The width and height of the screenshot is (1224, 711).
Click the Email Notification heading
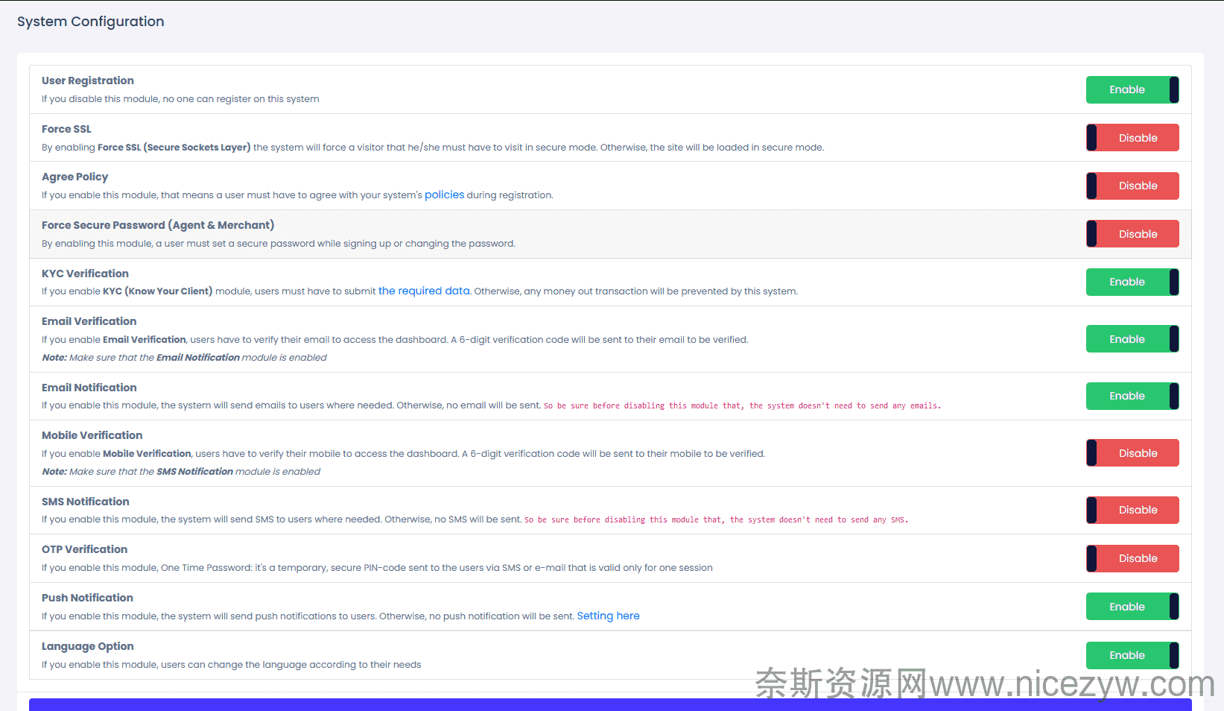[89, 388]
